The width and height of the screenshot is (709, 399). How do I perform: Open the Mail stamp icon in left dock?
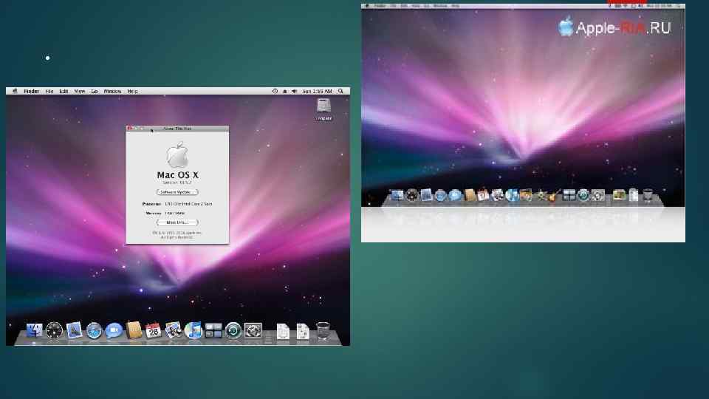tap(74, 330)
